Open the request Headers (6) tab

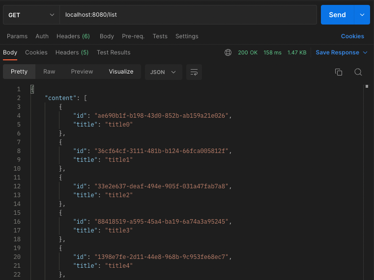click(x=73, y=36)
